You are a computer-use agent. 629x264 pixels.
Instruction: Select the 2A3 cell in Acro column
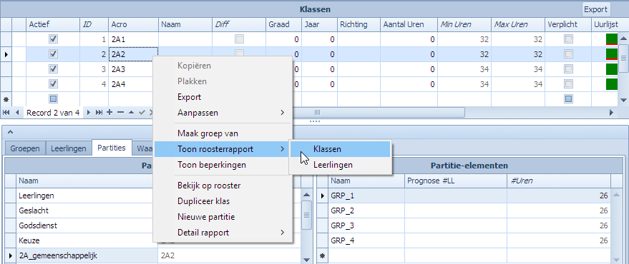click(x=133, y=68)
